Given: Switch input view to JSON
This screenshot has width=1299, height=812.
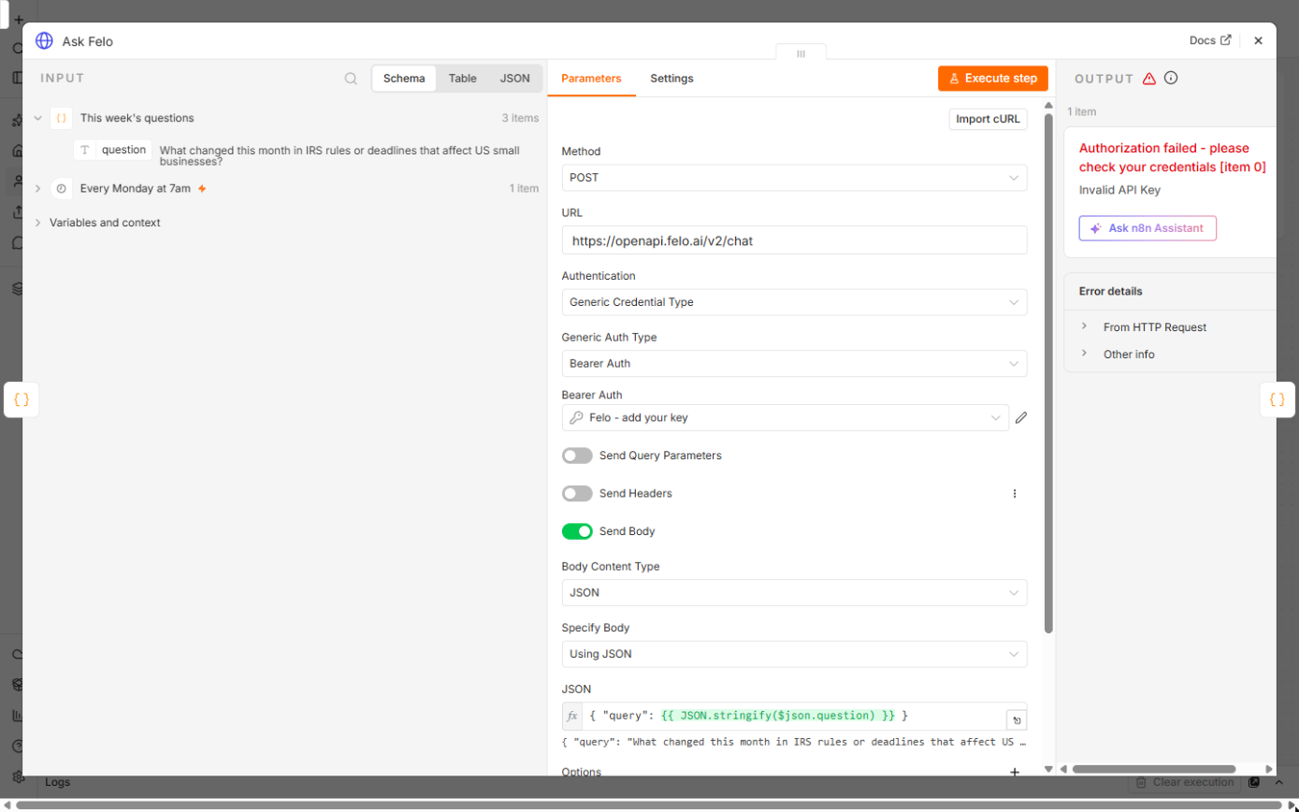Looking at the screenshot, I should click(514, 79).
